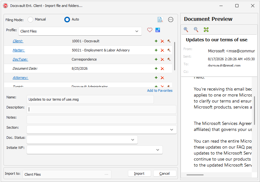260x182 pixels.
Task: Browse Import to folder with ellipsis
Action: click(x=106, y=174)
